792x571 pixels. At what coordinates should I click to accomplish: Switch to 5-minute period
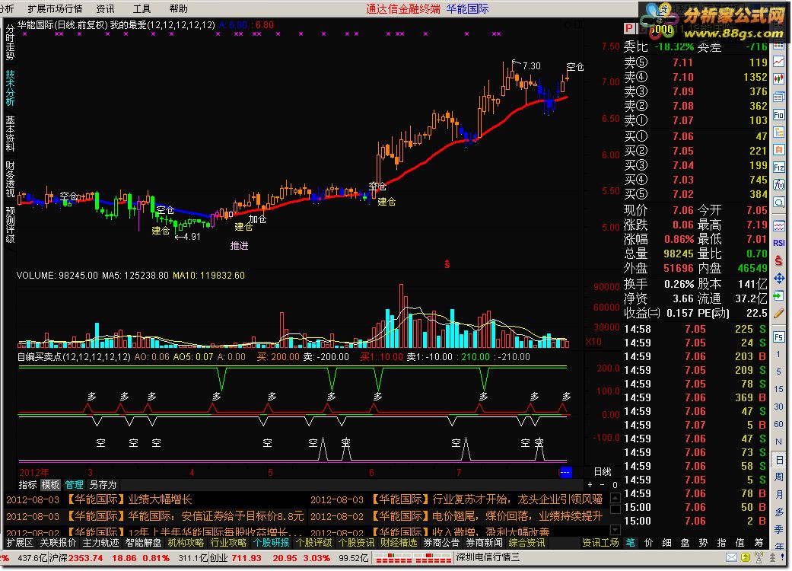pos(778,372)
